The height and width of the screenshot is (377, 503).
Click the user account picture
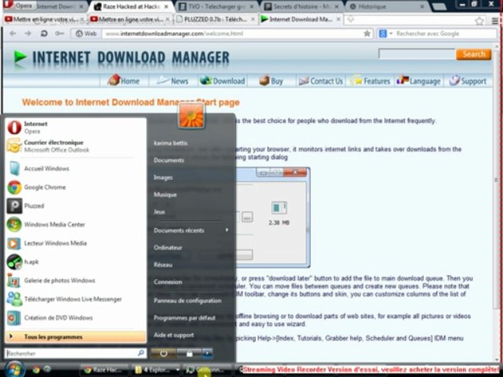point(191,117)
